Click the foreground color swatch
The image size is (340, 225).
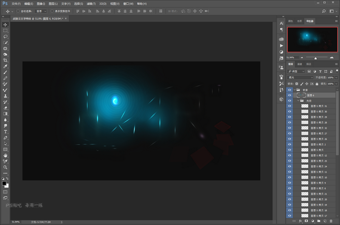pyautogui.click(x=4, y=183)
